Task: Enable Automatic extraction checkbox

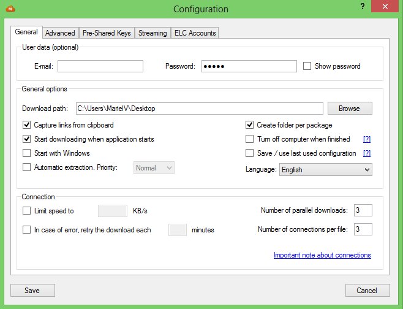Action: (x=27, y=167)
